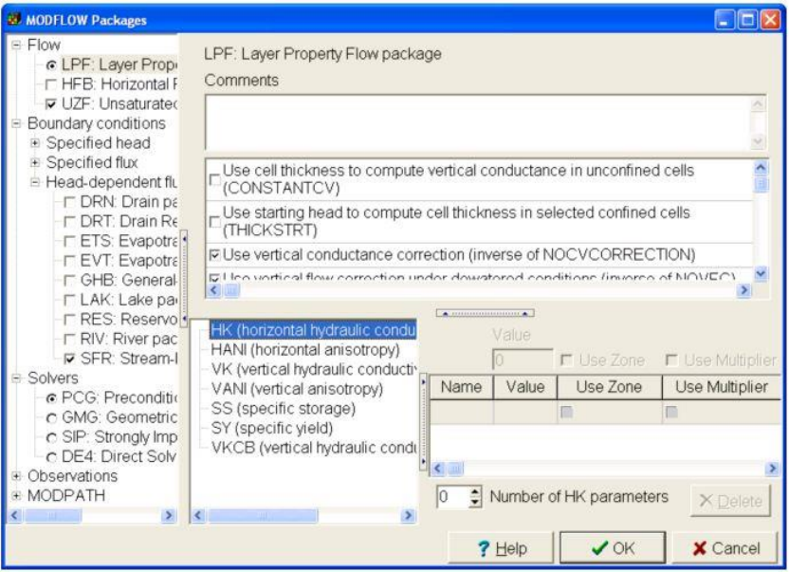
Task: Click the horizontal splitter handle above table
Action: click(x=486, y=313)
